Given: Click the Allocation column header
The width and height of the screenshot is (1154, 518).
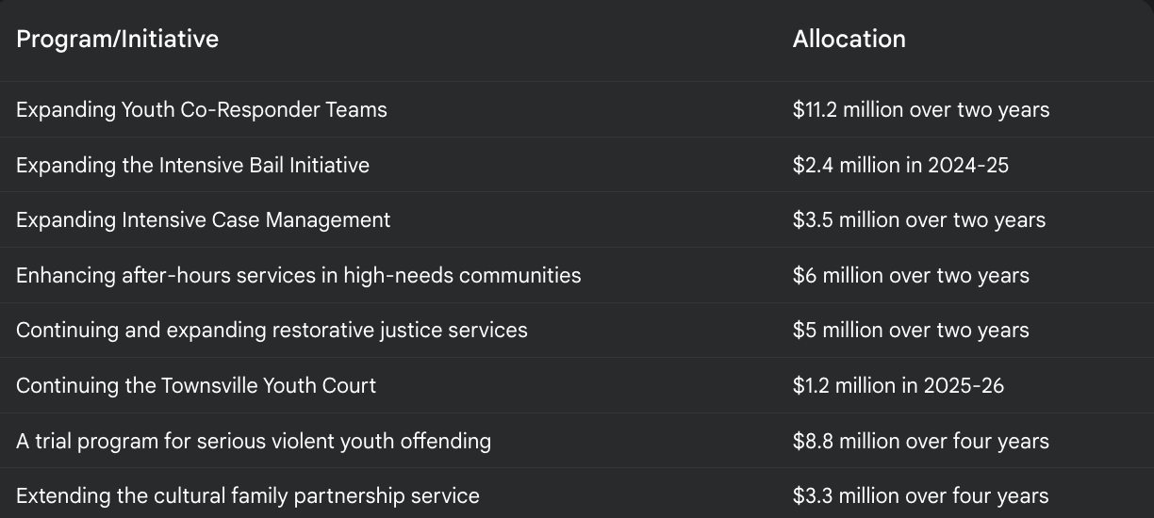Looking at the screenshot, I should [x=849, y=39].
